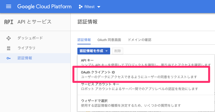The height and width of the screenshot is (112, 215).
Task: Click the 認証情報 page heading
Action: pyautogui.click(x=87, y=22)
